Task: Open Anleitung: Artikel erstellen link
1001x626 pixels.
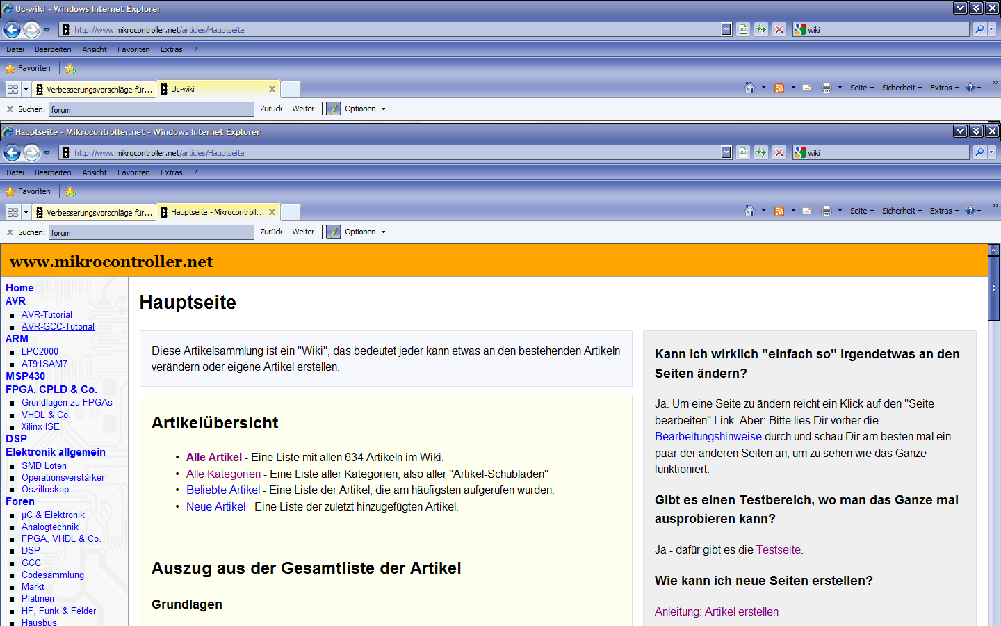Action: 717,611
